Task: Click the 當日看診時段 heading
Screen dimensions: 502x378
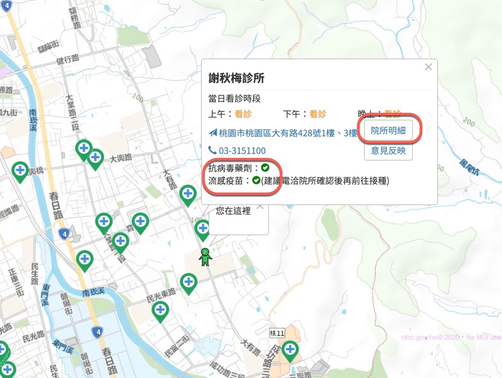Action: (x=234, y=99)
